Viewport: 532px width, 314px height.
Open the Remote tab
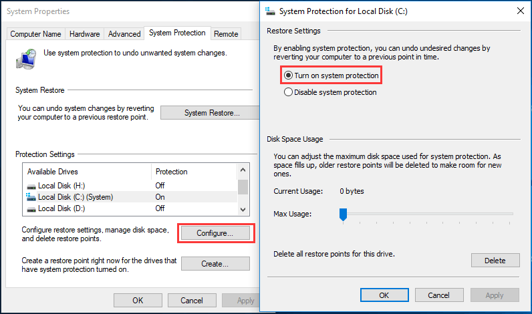pyautogui.click(x=226, y=34)
